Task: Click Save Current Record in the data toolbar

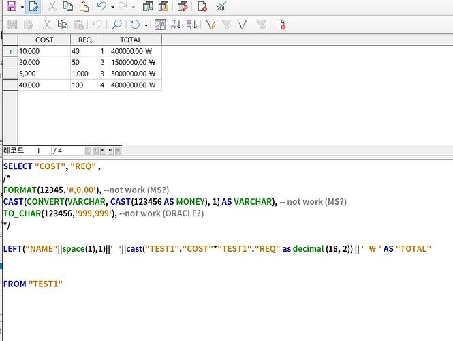Action: [12, 25]
